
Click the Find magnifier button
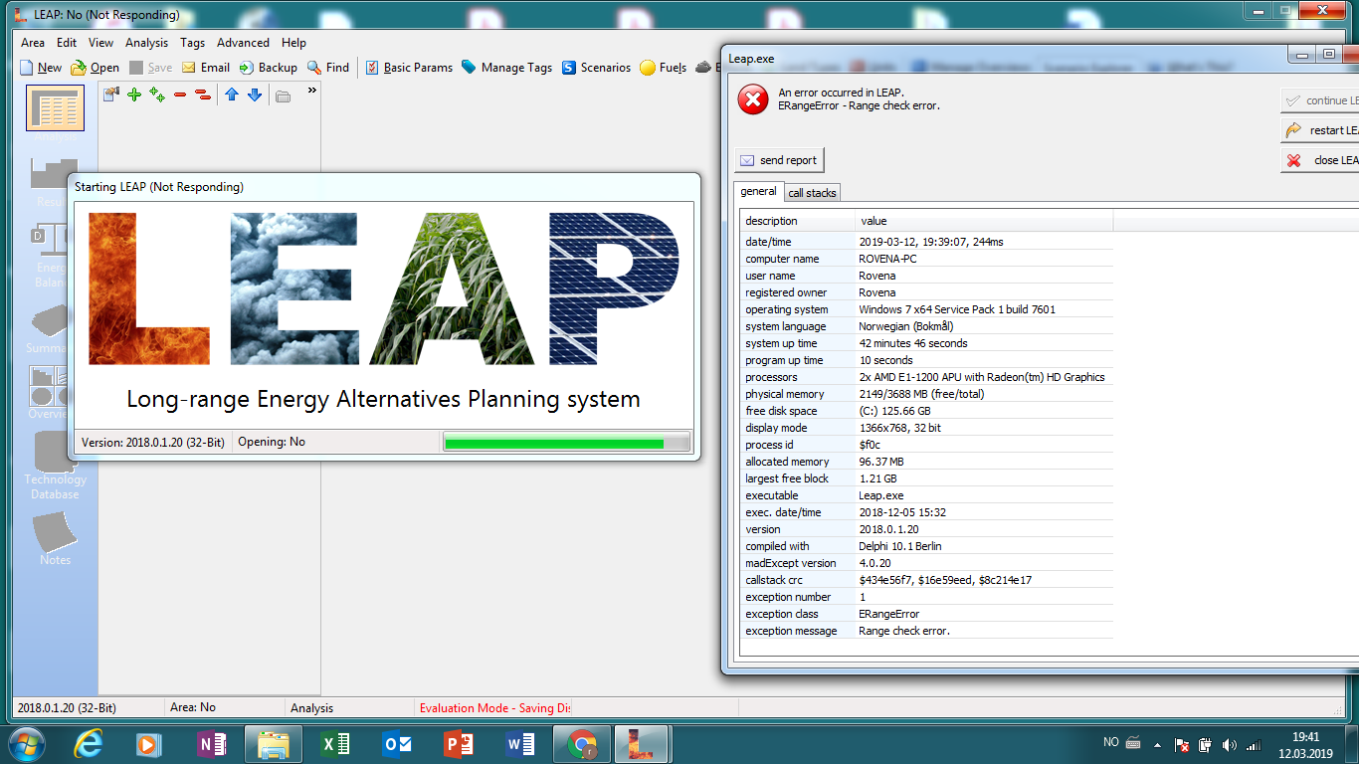click(x=328, y=68)
